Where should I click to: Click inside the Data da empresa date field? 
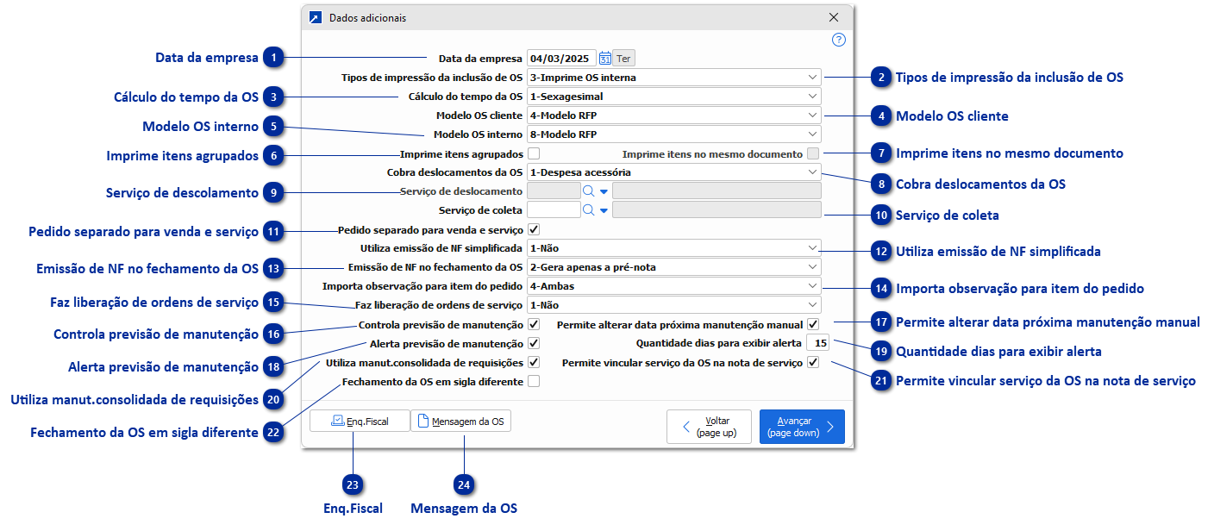[560, 58]
